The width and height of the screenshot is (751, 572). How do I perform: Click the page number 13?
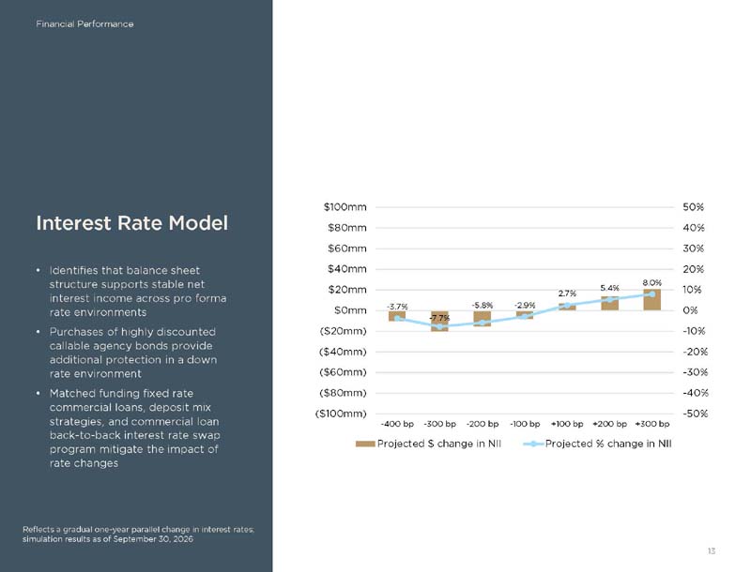click(712, 551)
